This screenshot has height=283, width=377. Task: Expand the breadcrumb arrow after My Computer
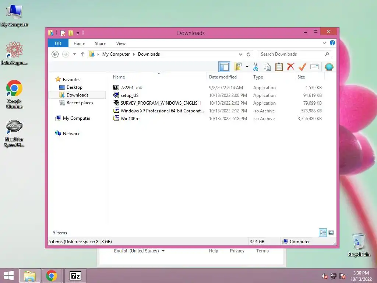134,54
